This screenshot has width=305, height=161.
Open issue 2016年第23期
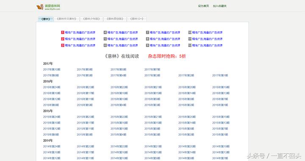[x=86, y=87]
